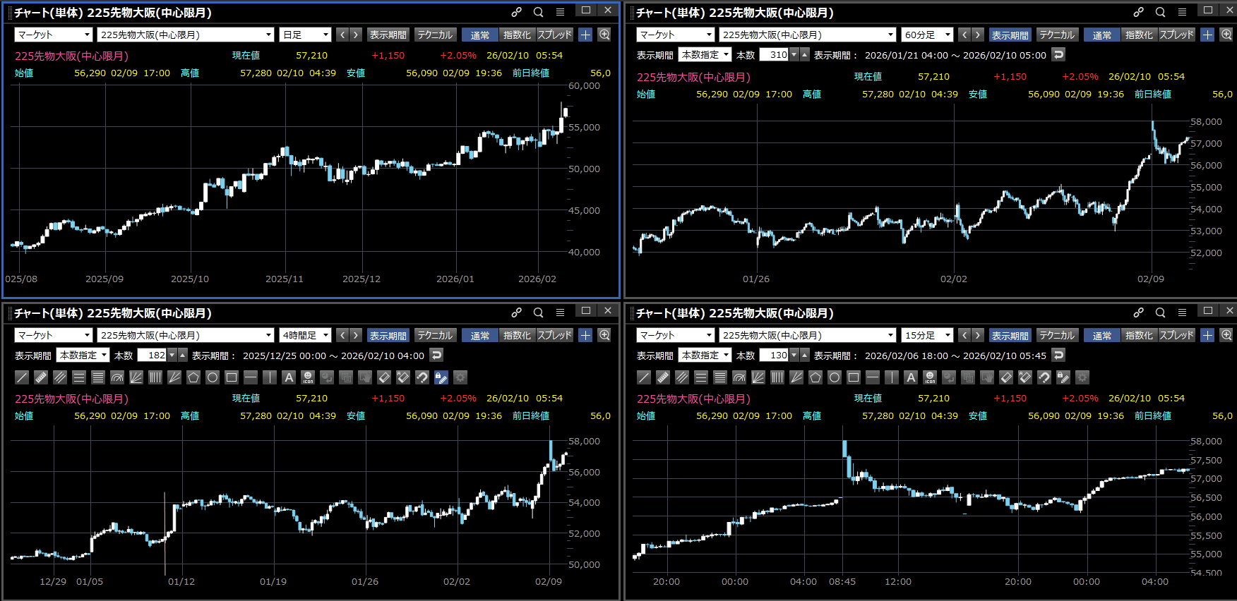Expand the マーケット dropdown in 15分足 chart

click(x=675, y=335)
